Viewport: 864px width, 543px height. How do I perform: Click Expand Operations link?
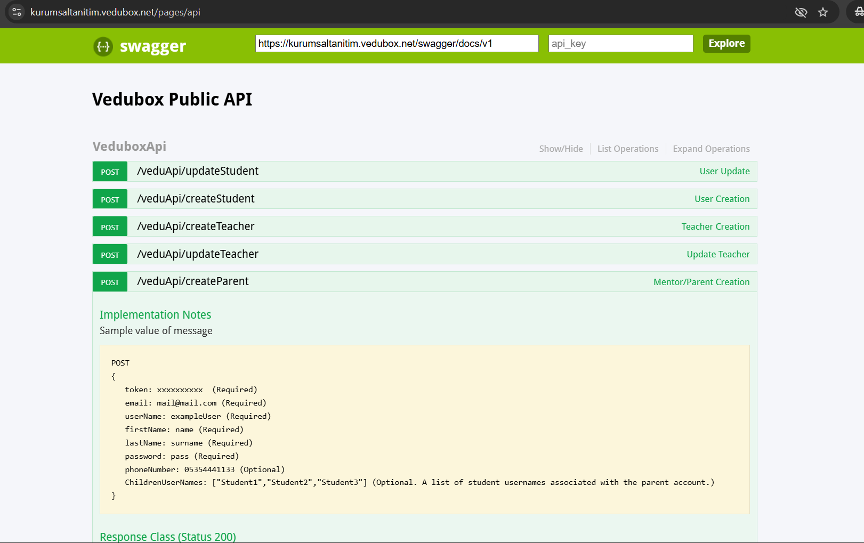(x=711, y=149)
